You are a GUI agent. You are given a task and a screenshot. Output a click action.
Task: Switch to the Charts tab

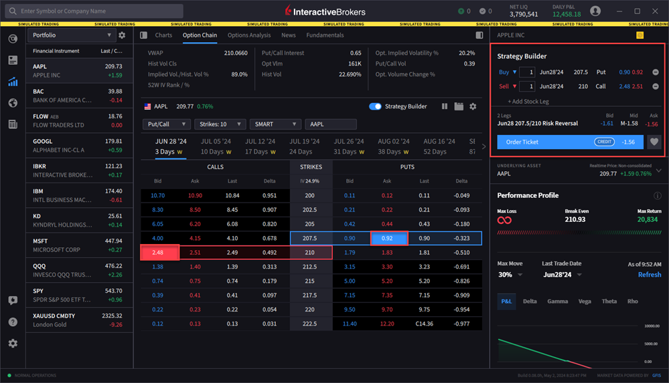(163, 35)
